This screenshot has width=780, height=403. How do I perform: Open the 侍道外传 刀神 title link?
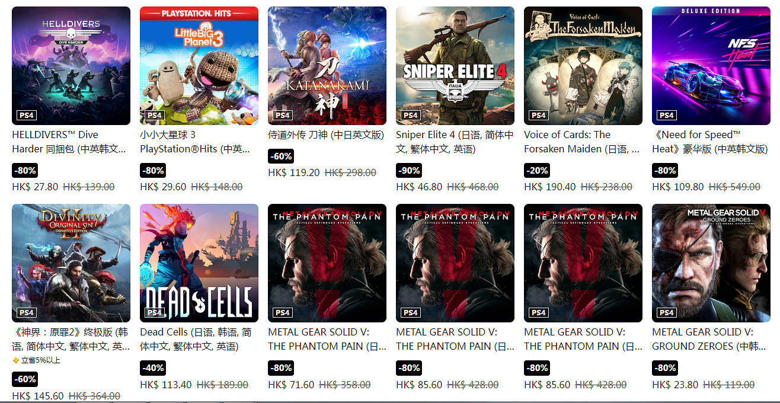coord(326,135)
